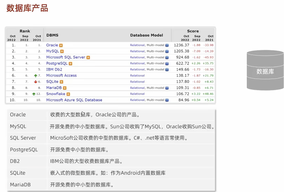
Task: Click Relational link in the Snowflake row
Action: pyautogui.click(x=137, y=94)
